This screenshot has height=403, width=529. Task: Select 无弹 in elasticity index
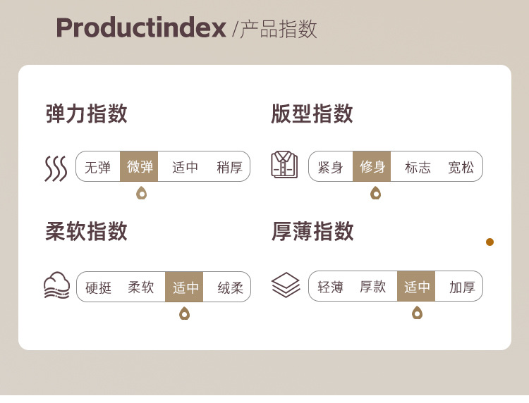click(x=97, y=168)
